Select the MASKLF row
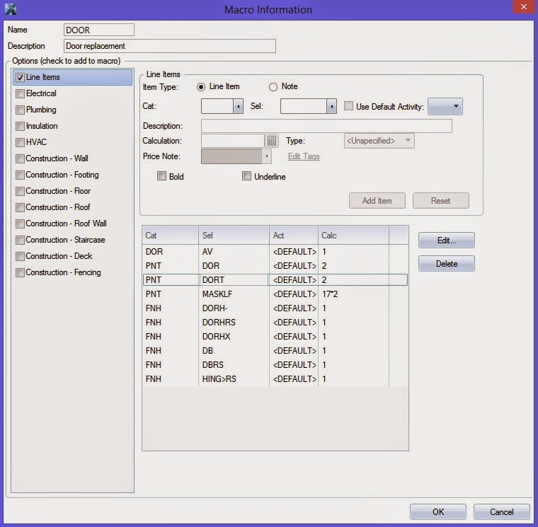This screenshot has height=527, width=538. tap(275, 294)
